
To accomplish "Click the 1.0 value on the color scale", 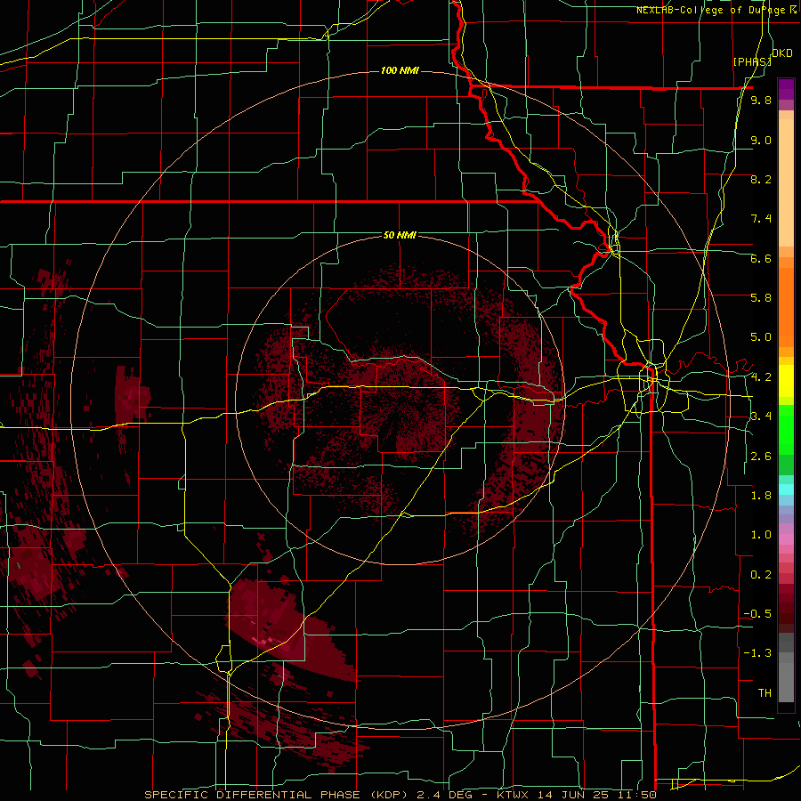I will click(761, 535).
